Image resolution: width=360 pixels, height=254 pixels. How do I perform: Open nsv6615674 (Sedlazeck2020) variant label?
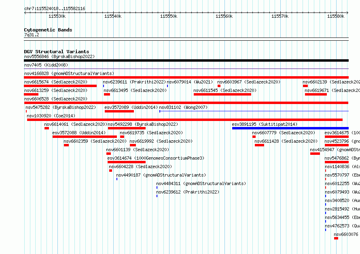pos(56,82)
